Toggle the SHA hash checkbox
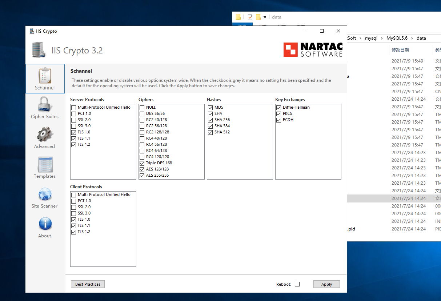 211,114
